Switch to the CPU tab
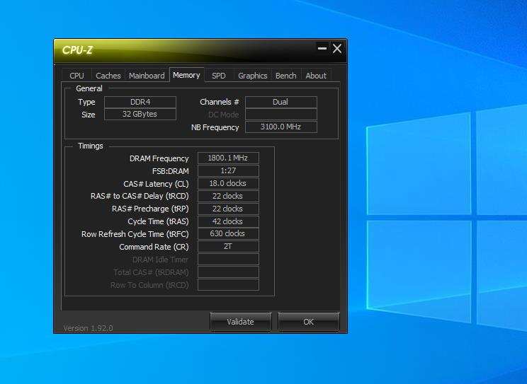This screenshot has width=527, height=384. pyautogui.click(x=76, y=76)
